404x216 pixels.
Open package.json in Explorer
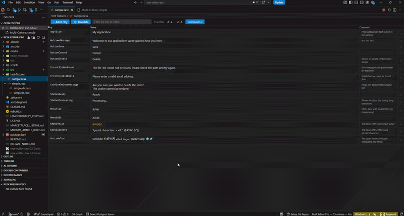(18, 134)
